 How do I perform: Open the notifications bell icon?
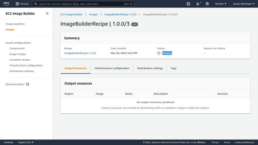(198, 4)
